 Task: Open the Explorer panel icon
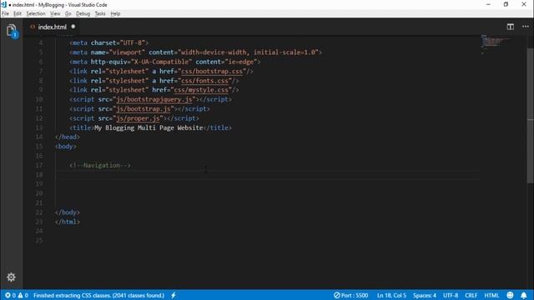[11, 30]
